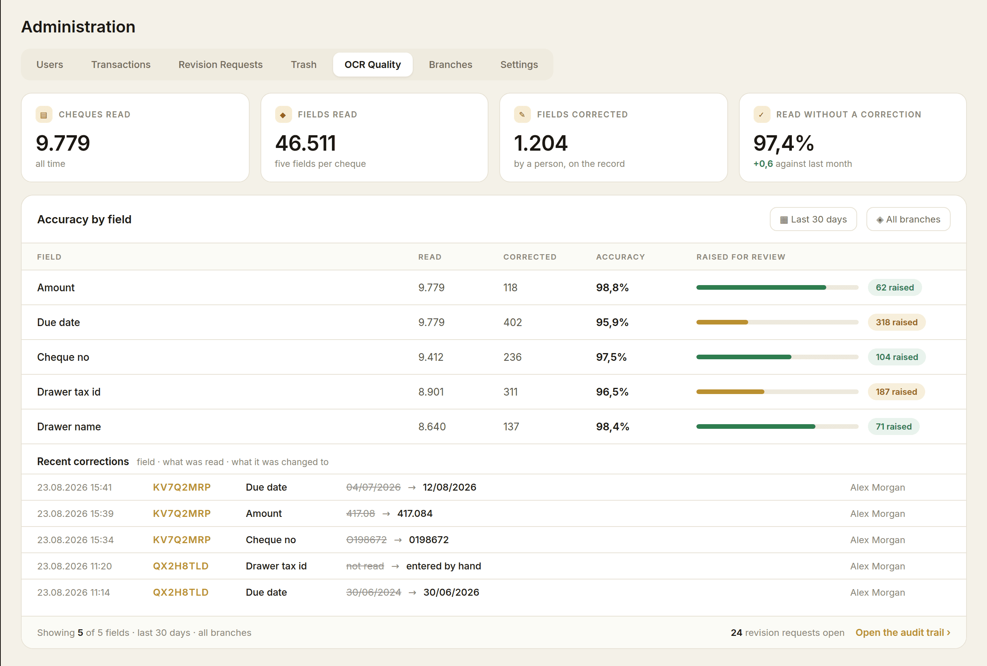Click the corrected value 12/08/2026
The image size is (987, 666).
[x=449, y=487]
